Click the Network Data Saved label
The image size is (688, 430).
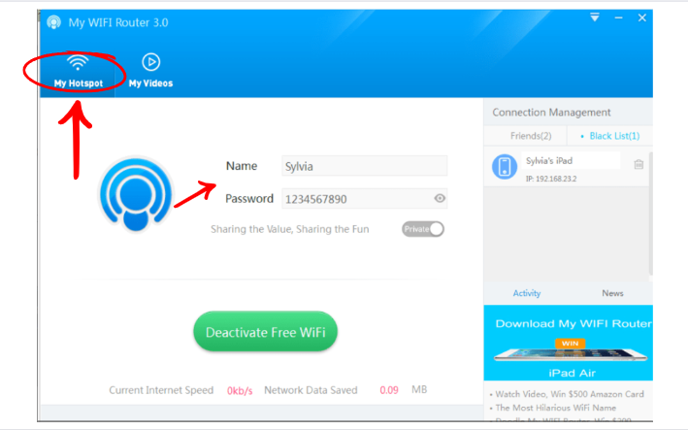(311, 390)
